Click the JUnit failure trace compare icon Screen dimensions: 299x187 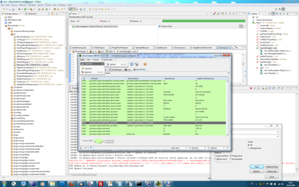point(241,26)
